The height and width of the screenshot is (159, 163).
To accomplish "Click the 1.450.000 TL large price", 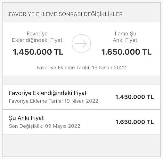I will tap(38, 52).
